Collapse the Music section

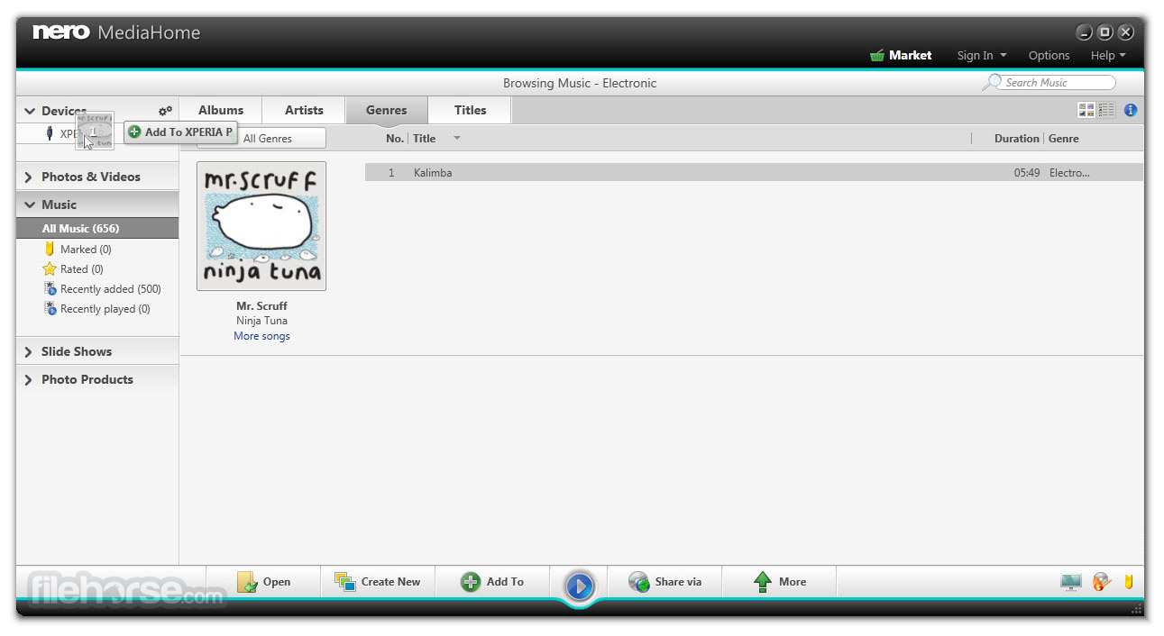(30, 204)
